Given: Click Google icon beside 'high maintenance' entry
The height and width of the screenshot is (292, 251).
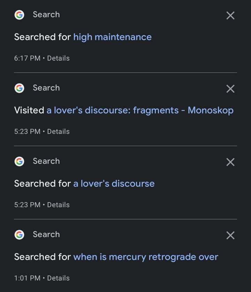Looking at the screenshot, I should 20,15.
